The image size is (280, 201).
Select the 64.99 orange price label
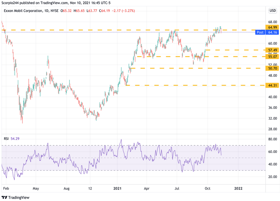[272, 27]
